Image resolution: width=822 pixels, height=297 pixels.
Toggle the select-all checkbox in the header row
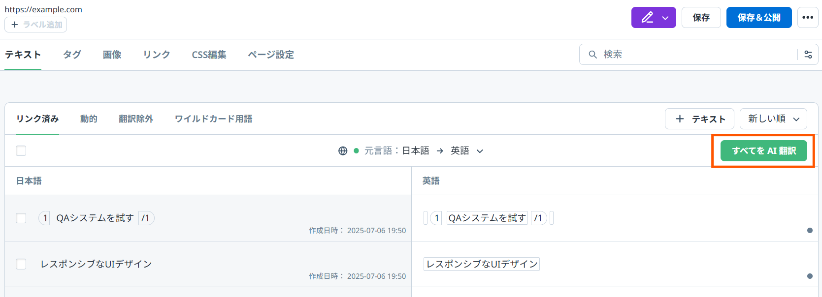pyautogui.click(x=21, y=151)
